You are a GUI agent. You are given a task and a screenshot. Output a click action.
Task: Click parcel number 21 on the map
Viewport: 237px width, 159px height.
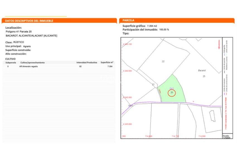(x=153, y=84)
